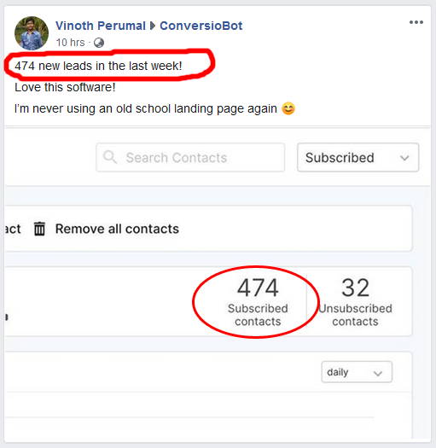
Task: Click Remove all contacts
Action: 117,229
